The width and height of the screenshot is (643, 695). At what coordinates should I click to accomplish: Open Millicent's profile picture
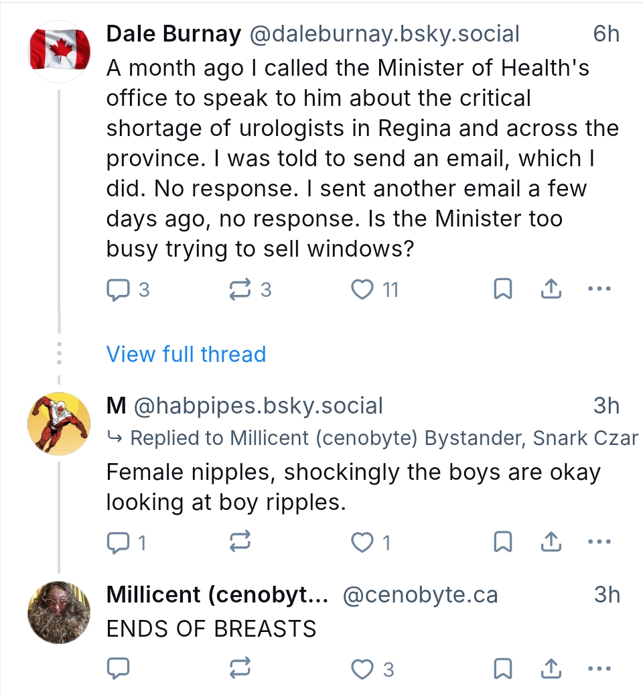60,612
